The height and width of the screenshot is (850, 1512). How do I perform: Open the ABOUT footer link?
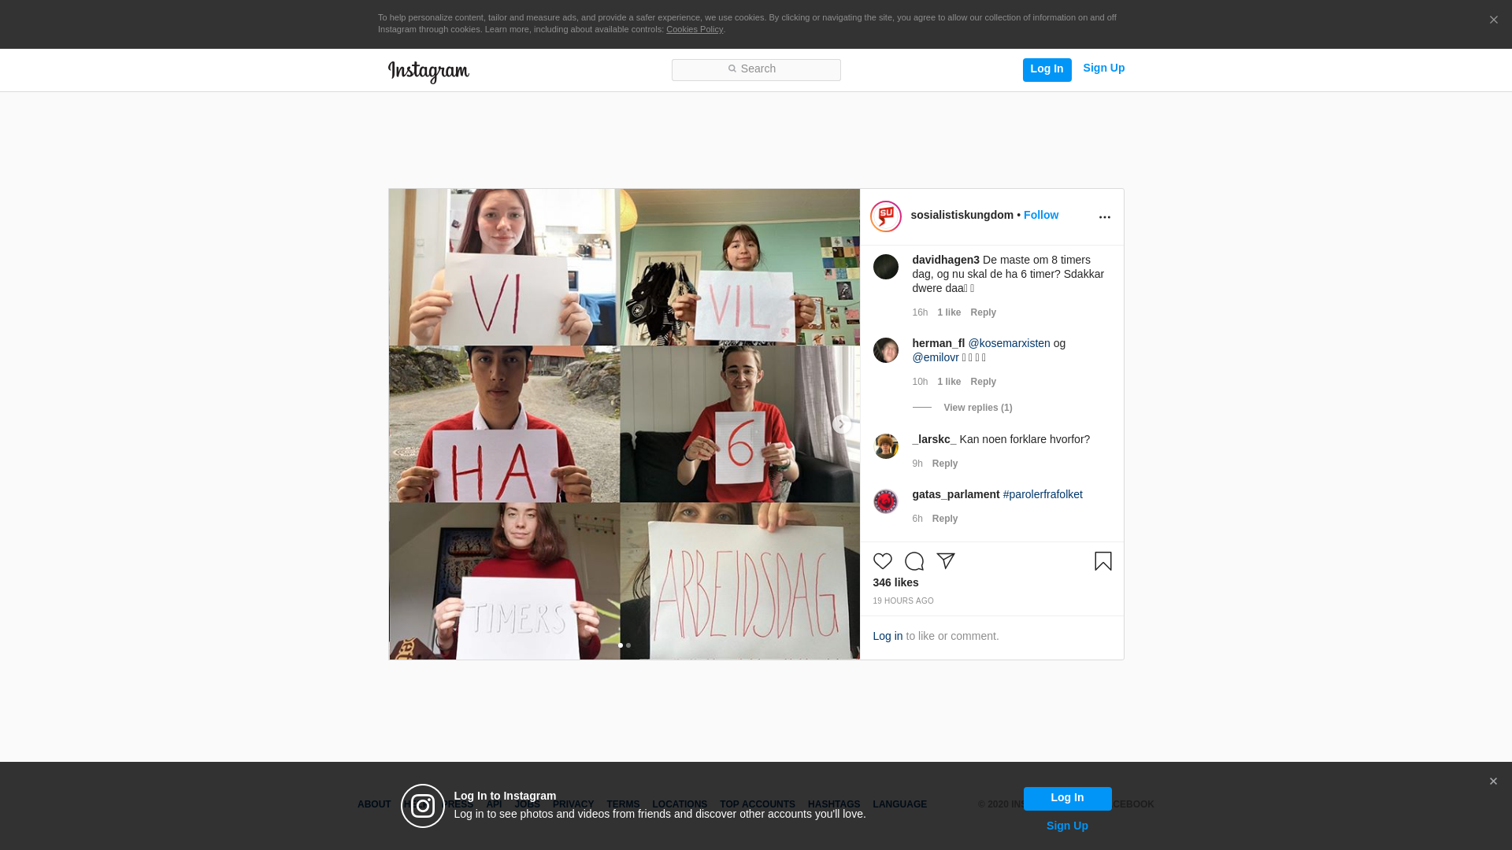[374, 804]
